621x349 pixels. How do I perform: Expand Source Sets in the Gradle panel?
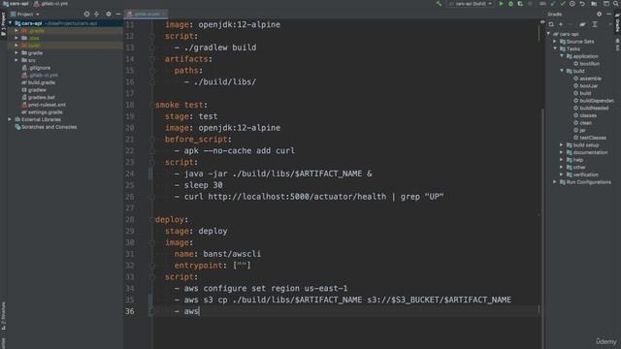(555, 41)
